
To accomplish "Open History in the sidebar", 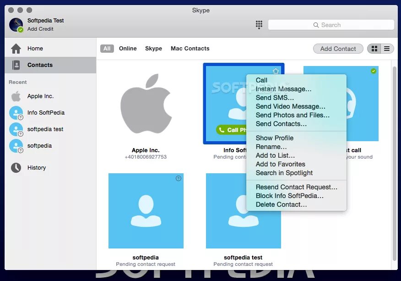I will [x=50, y=168].
